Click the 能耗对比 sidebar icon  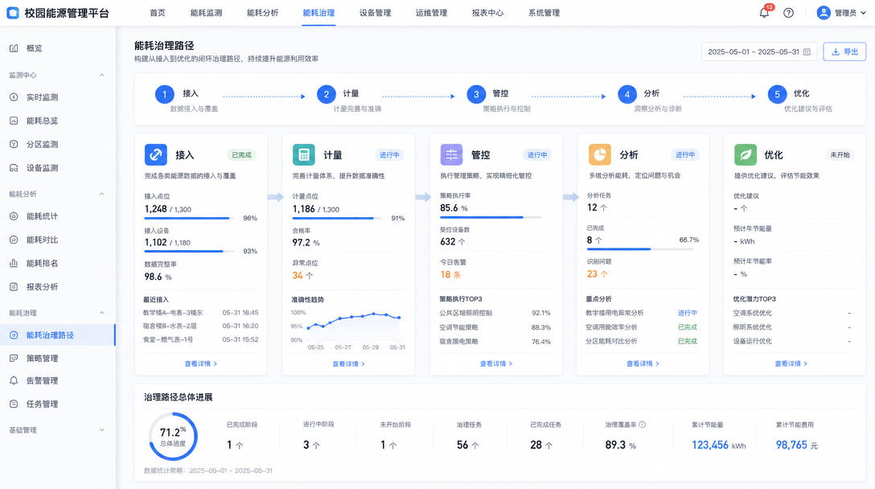[x=14, y=240]
